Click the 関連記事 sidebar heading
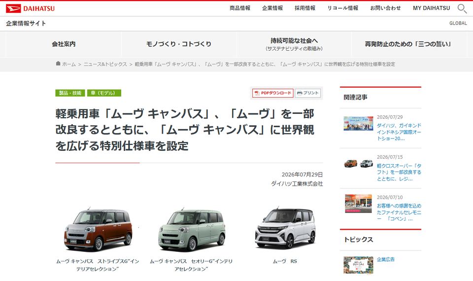 355,97
